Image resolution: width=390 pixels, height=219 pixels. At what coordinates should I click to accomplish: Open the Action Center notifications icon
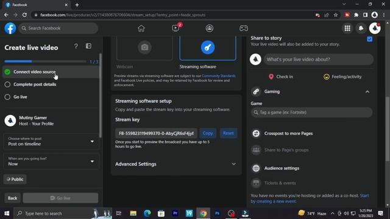pos(380,214)
